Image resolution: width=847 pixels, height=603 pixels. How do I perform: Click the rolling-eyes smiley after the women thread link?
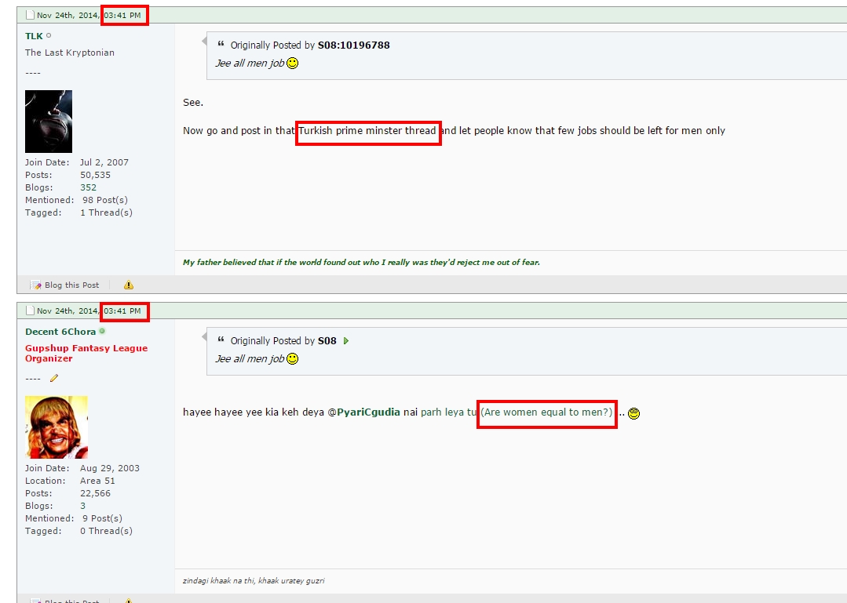point(633,413)
